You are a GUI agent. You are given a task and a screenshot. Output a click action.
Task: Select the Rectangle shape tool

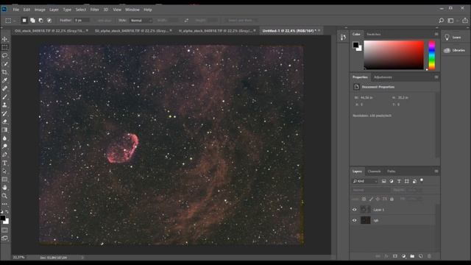coord(5,180)
